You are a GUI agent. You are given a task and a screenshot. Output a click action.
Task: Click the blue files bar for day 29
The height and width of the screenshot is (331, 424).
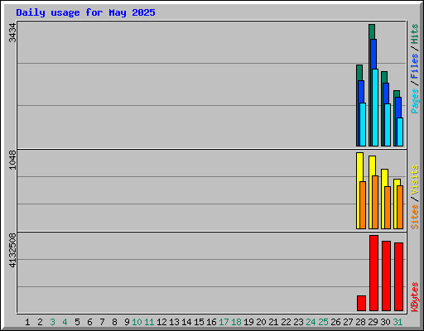(373, 54)
